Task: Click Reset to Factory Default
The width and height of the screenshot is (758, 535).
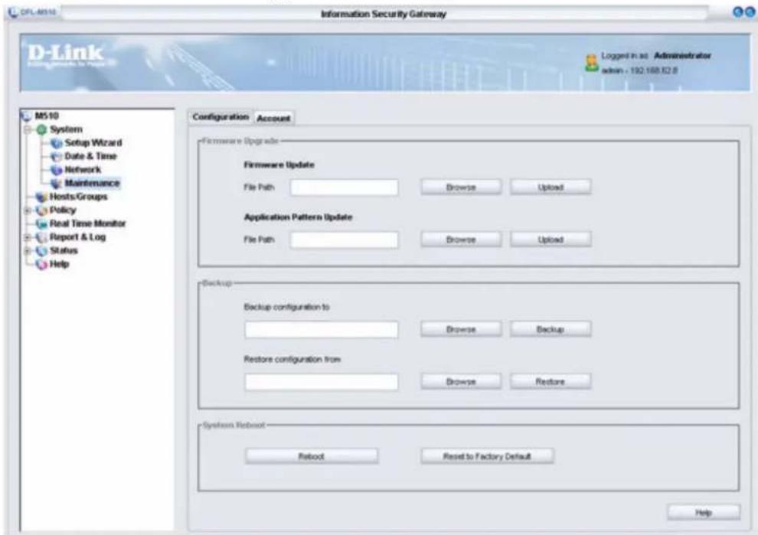Action: tap(487, 456)
